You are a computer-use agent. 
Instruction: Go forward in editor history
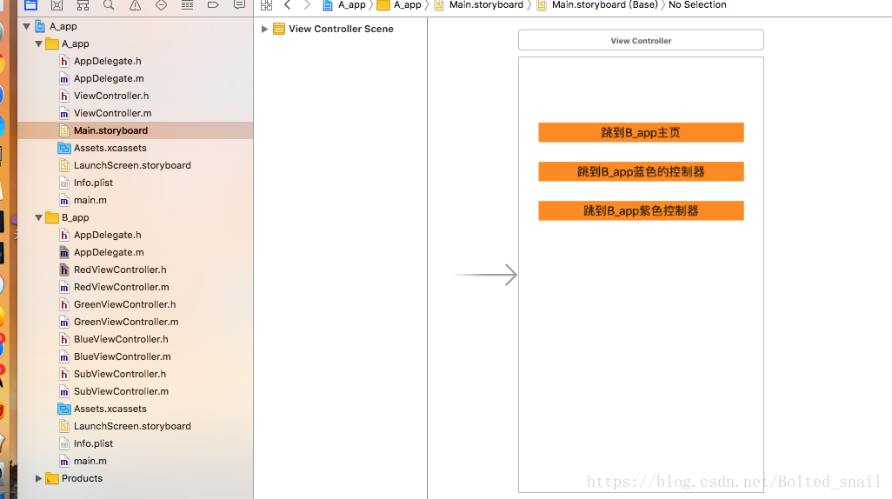click(x=307, y=5)
